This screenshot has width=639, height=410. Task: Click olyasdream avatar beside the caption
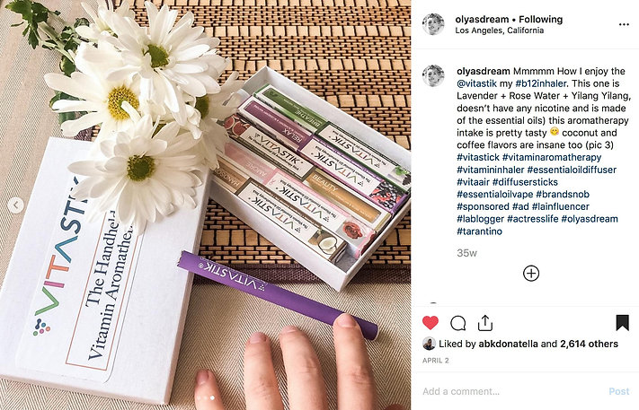(x=433, y=75)
